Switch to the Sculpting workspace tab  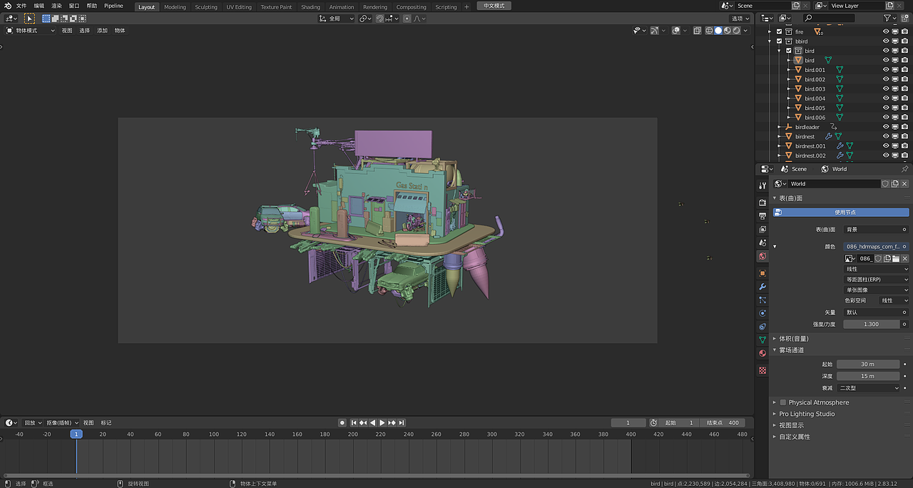coord(205,7)
